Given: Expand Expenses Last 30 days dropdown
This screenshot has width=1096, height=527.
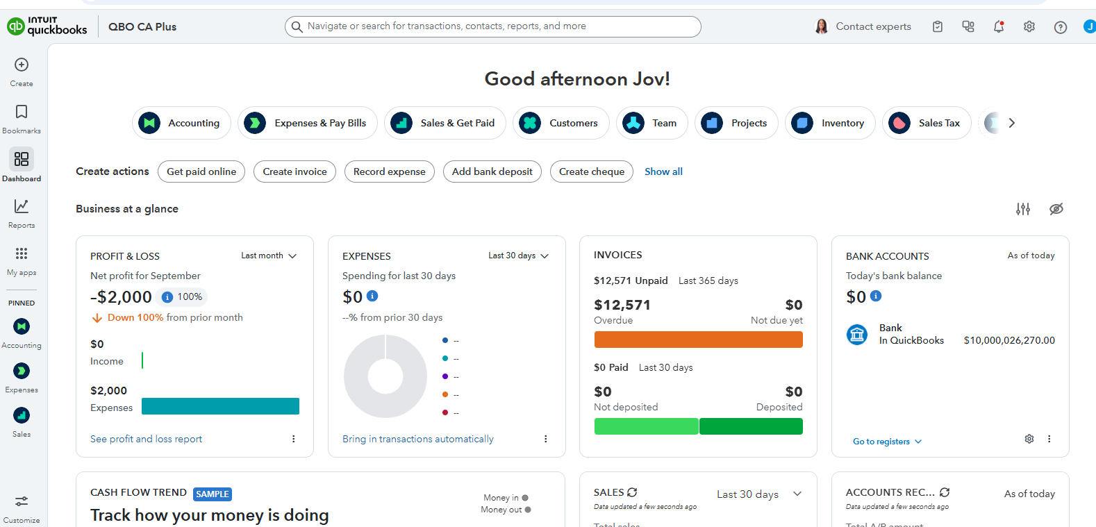Looking at the screenshot, I should tap(518, 256).
